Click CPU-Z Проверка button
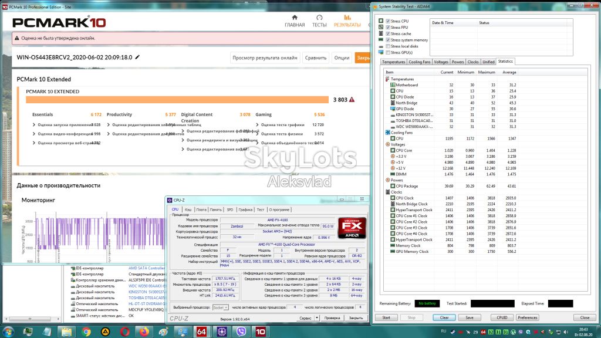601x338 pixels. [x=332, y=318]
